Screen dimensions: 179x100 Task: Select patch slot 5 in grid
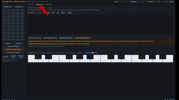click(x=22, y=10)
